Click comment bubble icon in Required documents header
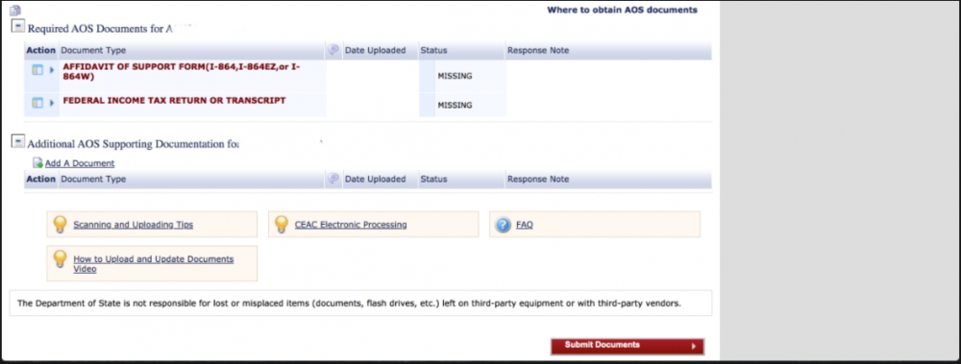The height and width of the screenshot is (364, 961). click(333, 50)
